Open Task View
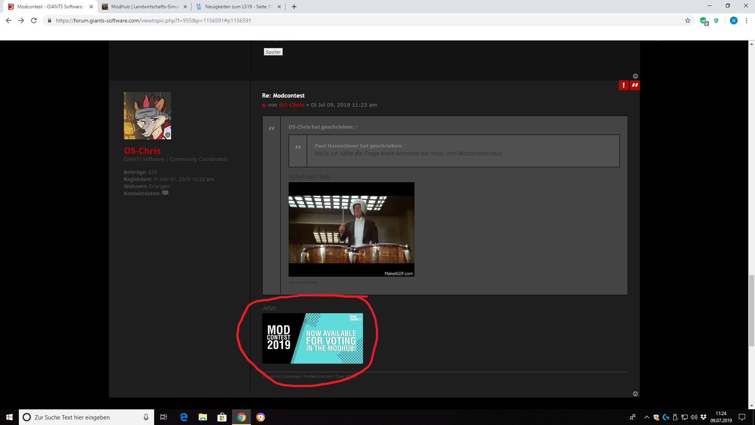This screenshot has width=755, height=425. tap(164, 417)
